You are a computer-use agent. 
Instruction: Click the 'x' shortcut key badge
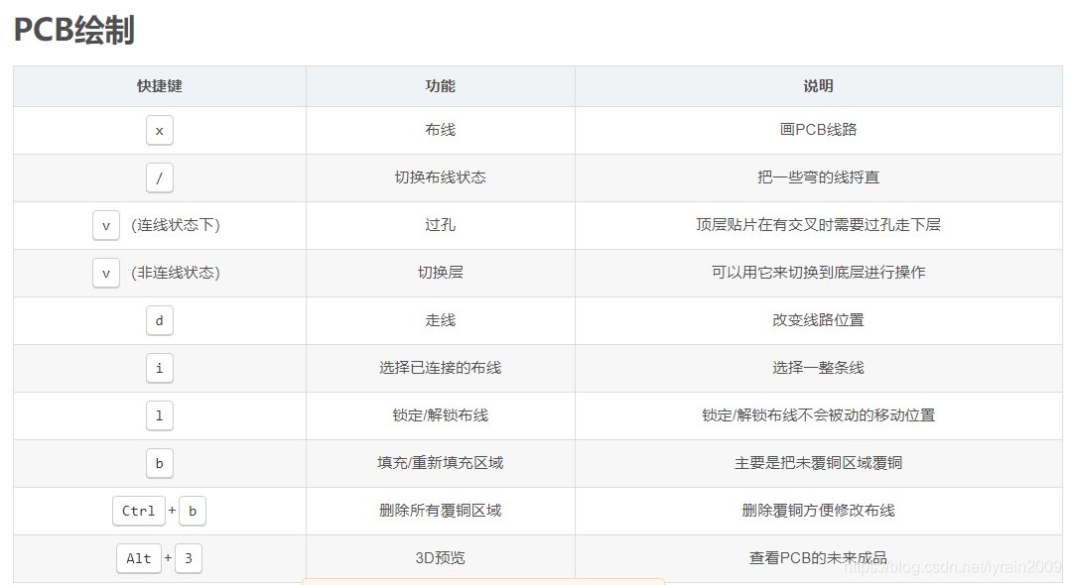click(x=159, y=130)
